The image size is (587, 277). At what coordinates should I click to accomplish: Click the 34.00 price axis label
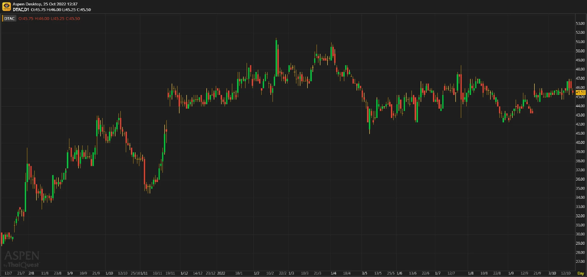pyautogui.click(x=581, y=197)
